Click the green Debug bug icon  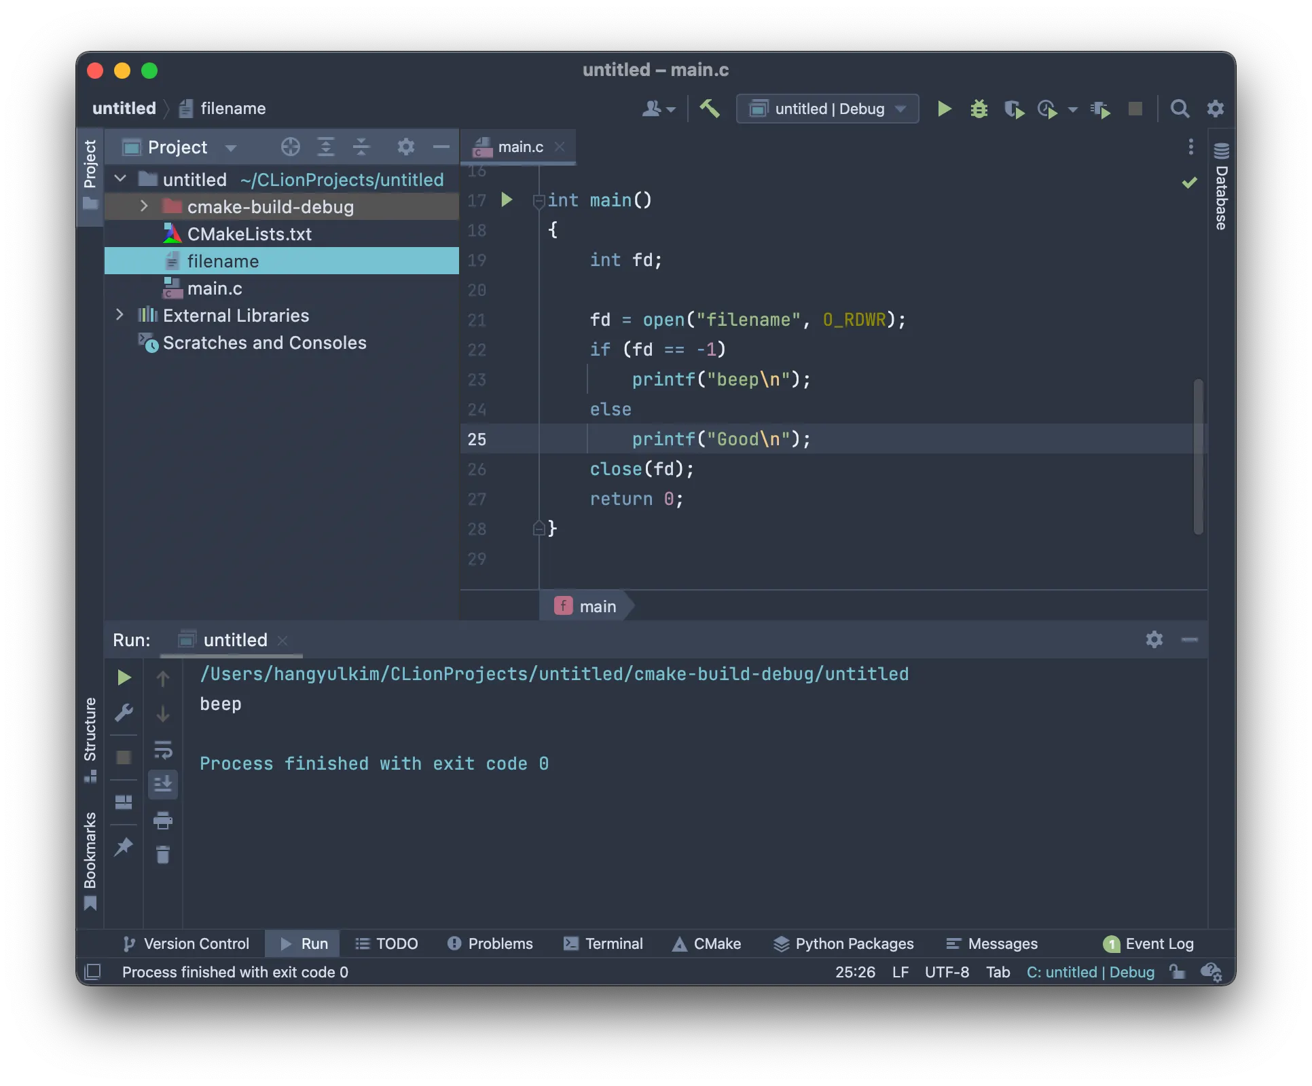(x=979, y=109)
